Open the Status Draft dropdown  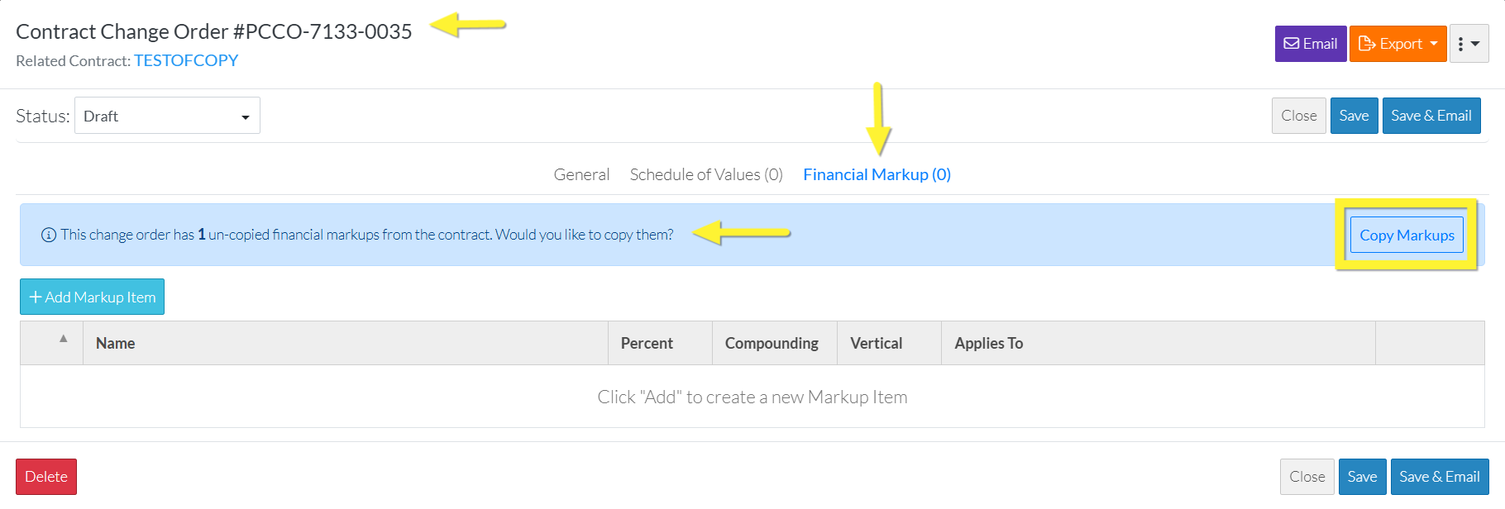click(167, 116)
